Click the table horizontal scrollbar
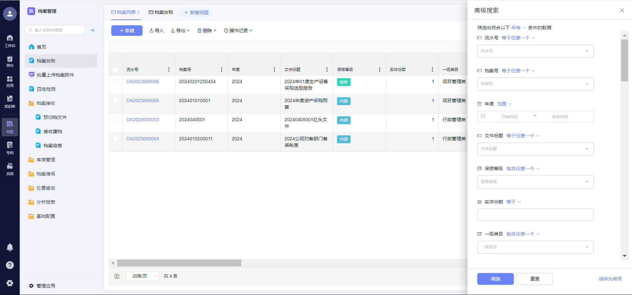Image resolution: width=632 pixels, height=295 pixels. pyautogui.click(x=179, y=263)
